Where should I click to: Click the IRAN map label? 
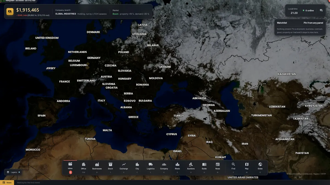point(245,144)
